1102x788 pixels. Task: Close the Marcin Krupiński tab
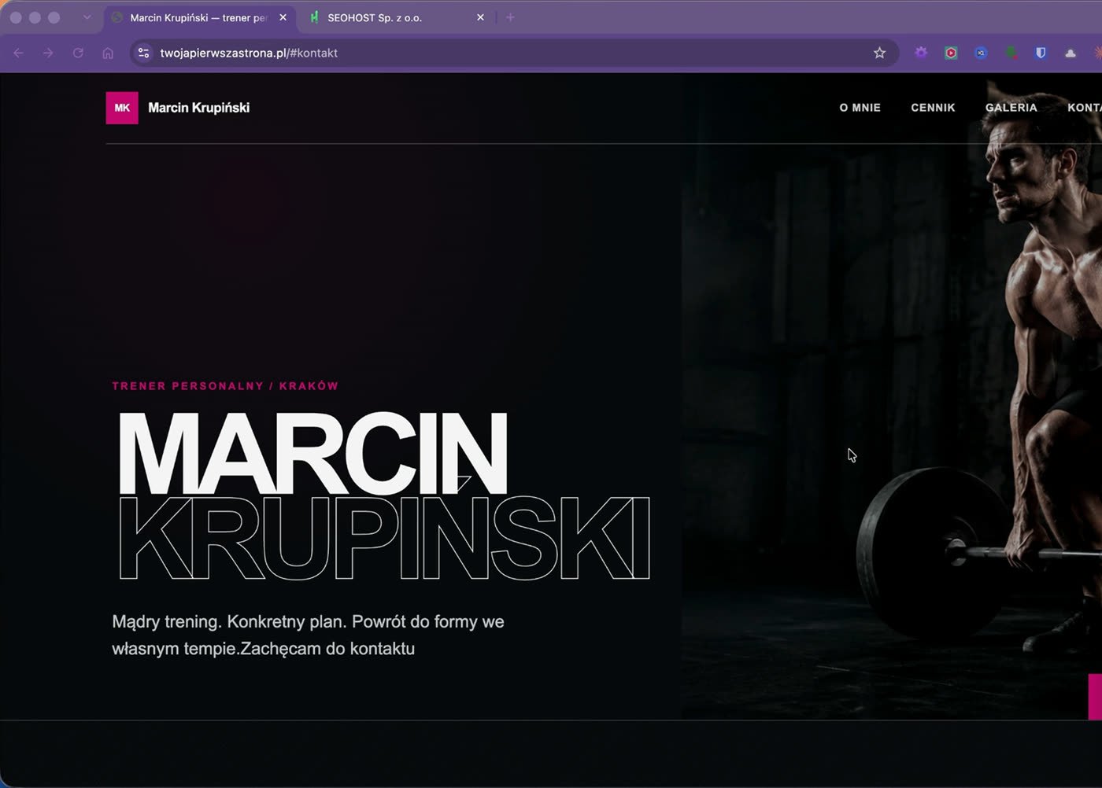point(283,17)
